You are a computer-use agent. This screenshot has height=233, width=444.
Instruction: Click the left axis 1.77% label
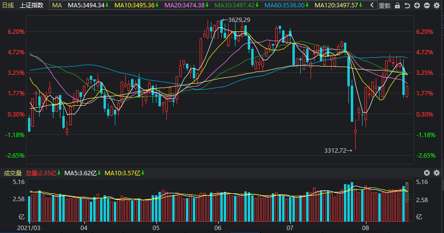(x=16, y=93)
